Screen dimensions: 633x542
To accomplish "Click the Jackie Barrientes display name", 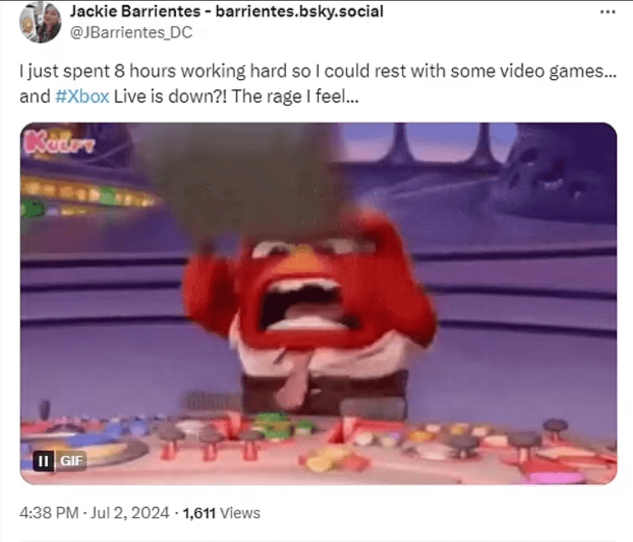I will click(135, 12).
